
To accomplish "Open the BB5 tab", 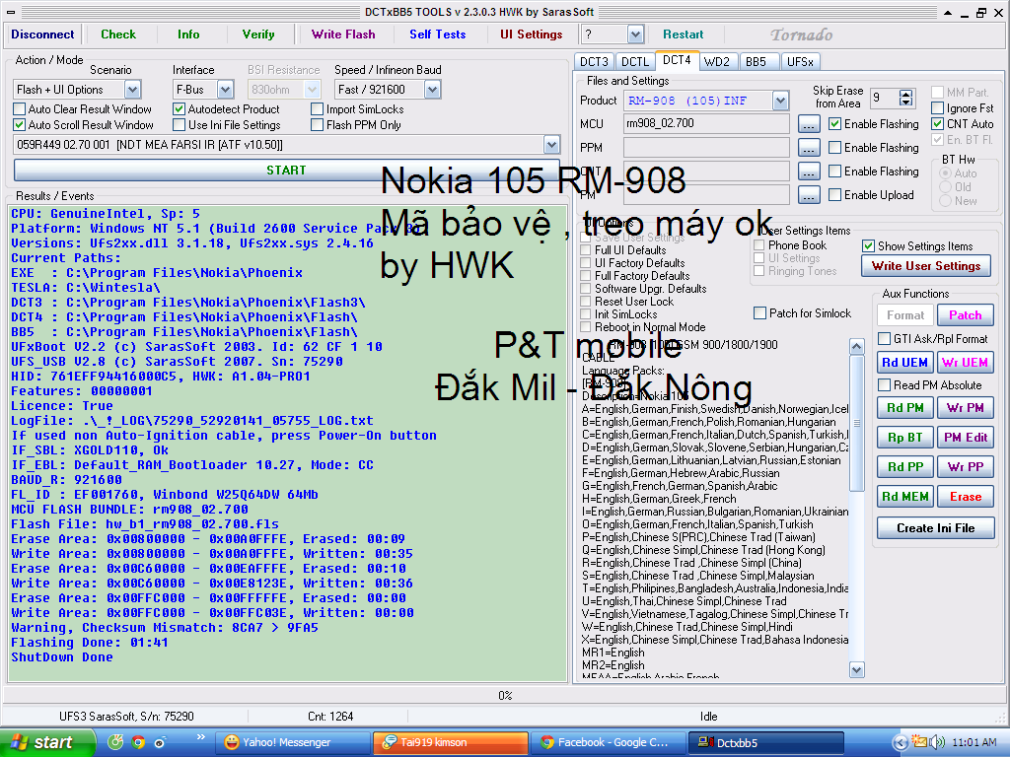I will click(x=757, y=62).
